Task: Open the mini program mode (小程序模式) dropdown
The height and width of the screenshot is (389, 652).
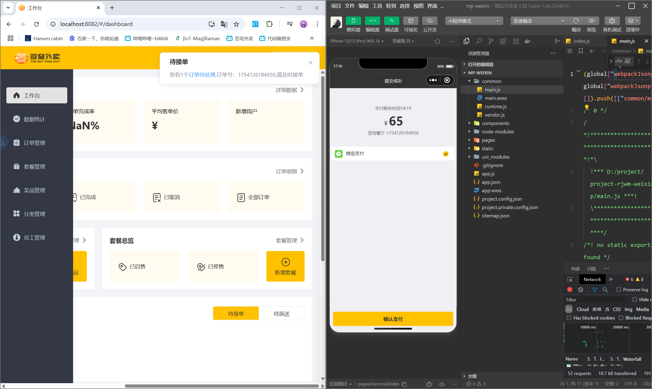Action: coord(473,21)
